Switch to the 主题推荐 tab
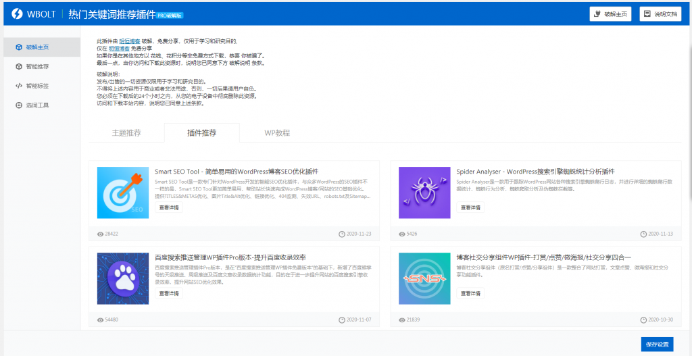The width and height of the screenshot is (692, 356). pos(126,133)
